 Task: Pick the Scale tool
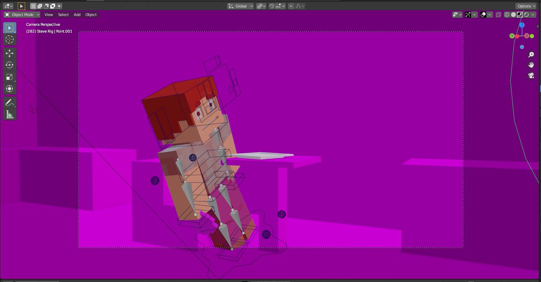10,77
